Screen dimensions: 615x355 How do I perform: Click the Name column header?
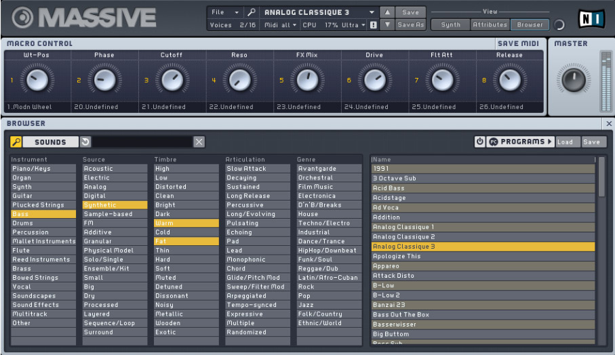click(x=483, y=159)
